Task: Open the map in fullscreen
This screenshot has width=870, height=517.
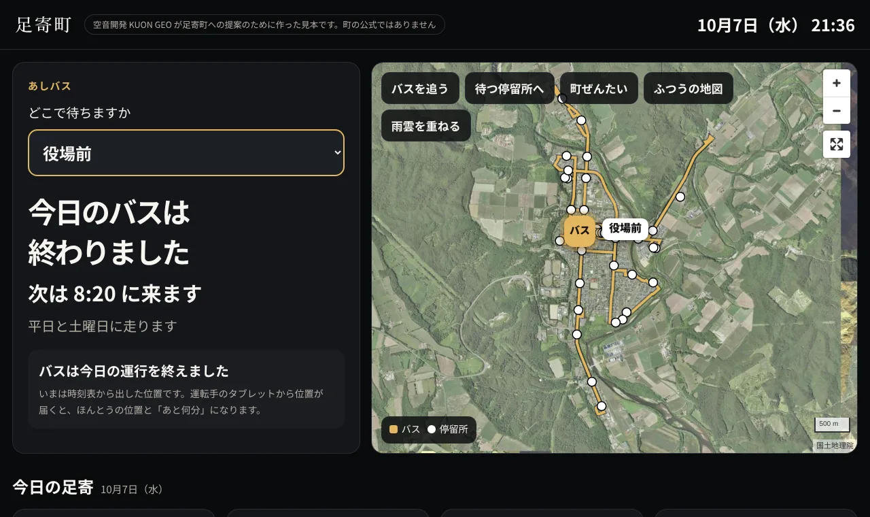Action: 837,144
